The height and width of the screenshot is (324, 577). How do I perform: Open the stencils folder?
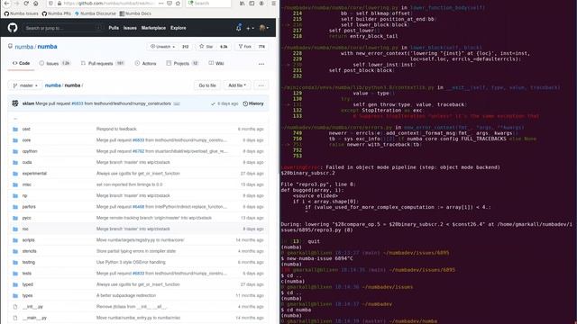[30, 251]
